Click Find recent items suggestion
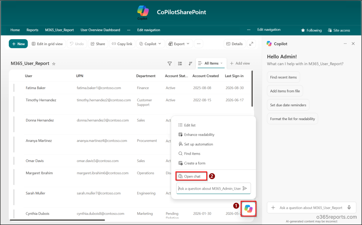The height and width of the screenshot is (225, 362). click(283, 77)
